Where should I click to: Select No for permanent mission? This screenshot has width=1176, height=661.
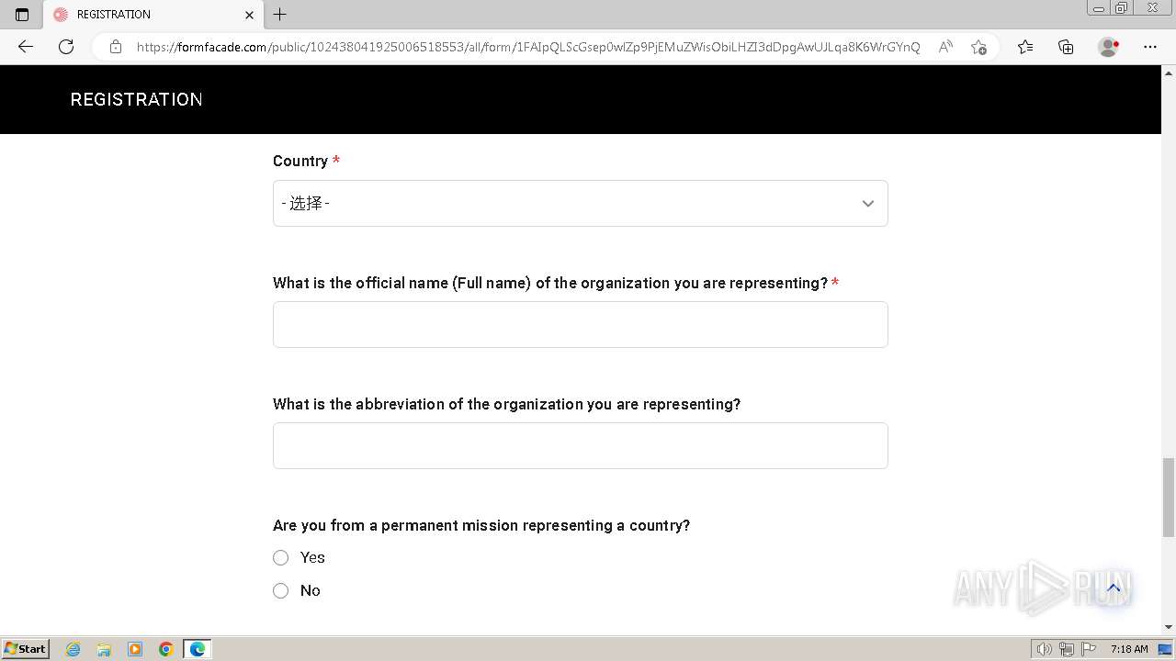click(x=281, y=591)
